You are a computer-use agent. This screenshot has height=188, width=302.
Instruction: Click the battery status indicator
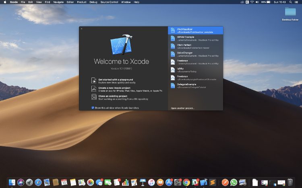(x=266, y=2)
